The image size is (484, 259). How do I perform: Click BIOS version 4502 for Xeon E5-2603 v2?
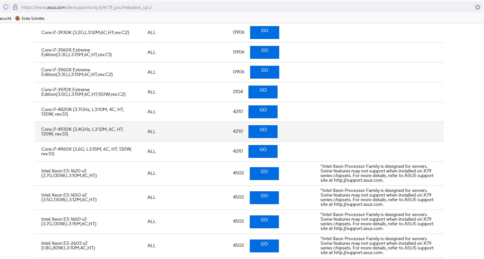pos(239,245)
